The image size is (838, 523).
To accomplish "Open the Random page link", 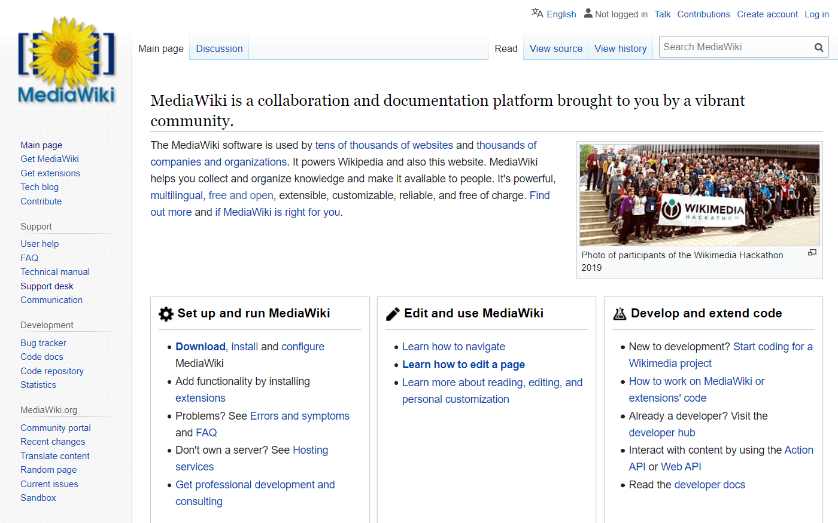I will pyautogui.click(x=48, y=470).
